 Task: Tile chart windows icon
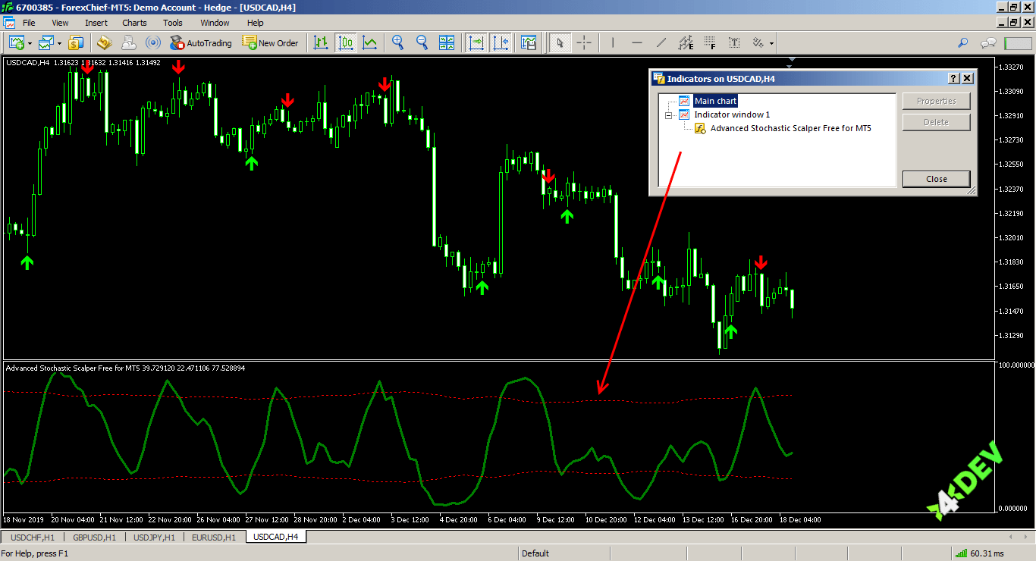click(447, 42)
